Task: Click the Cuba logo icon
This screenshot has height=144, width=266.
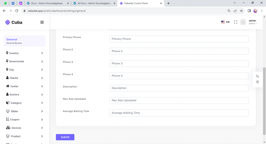Action: tap(8, 22)
